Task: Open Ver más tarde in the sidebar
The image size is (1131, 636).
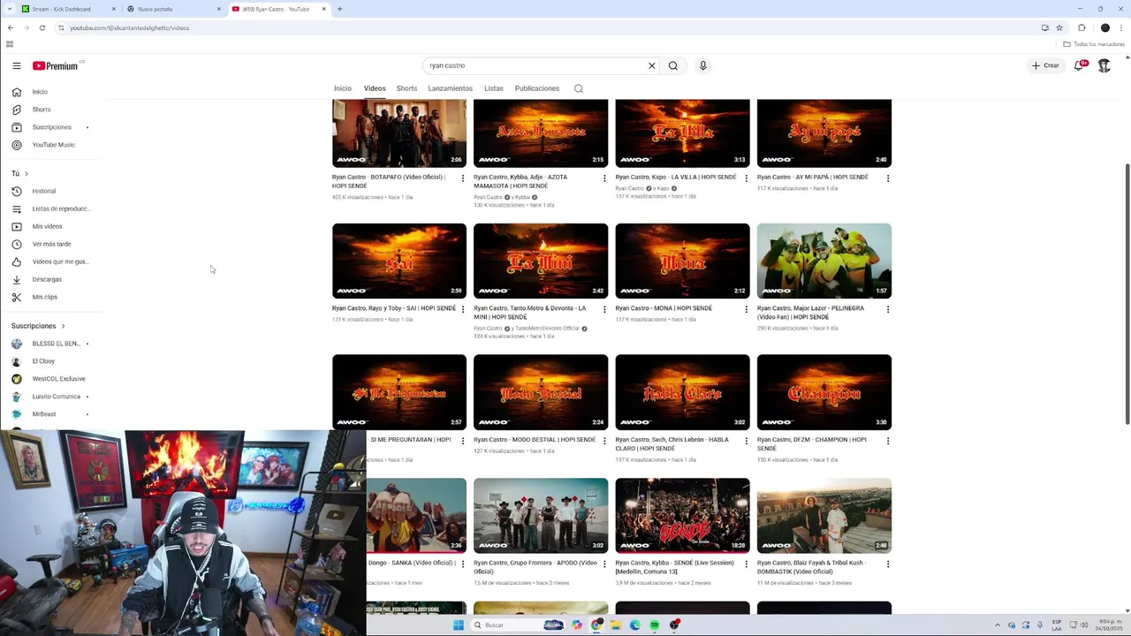Action: (x=53, y=244)
